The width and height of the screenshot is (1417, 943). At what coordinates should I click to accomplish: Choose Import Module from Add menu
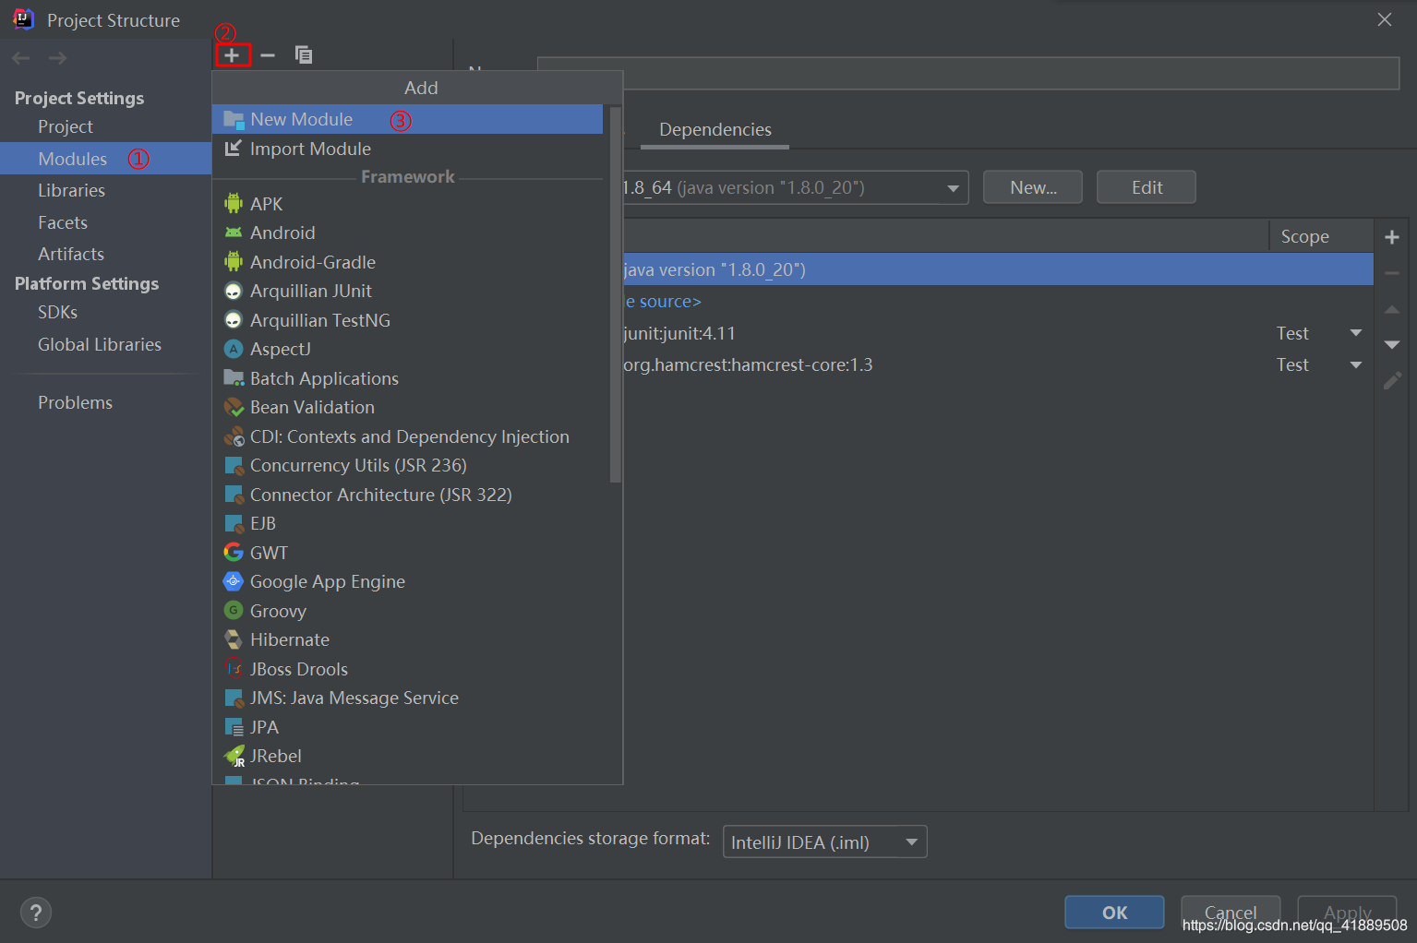407,149
